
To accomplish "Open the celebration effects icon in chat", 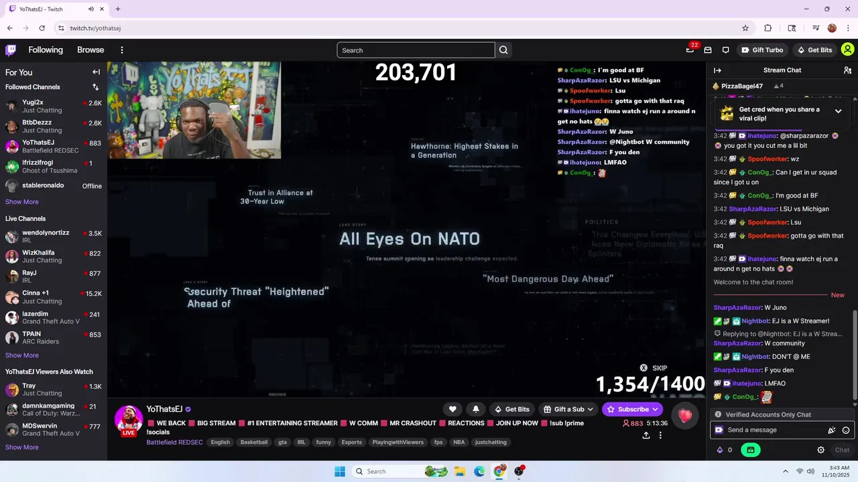I will [832, 430].
